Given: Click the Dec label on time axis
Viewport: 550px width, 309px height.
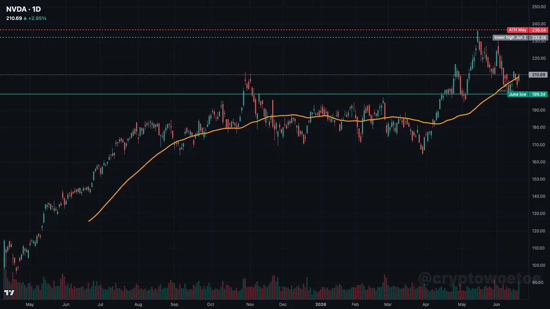Looking at the screenshot, I should [x=283, y=304].
